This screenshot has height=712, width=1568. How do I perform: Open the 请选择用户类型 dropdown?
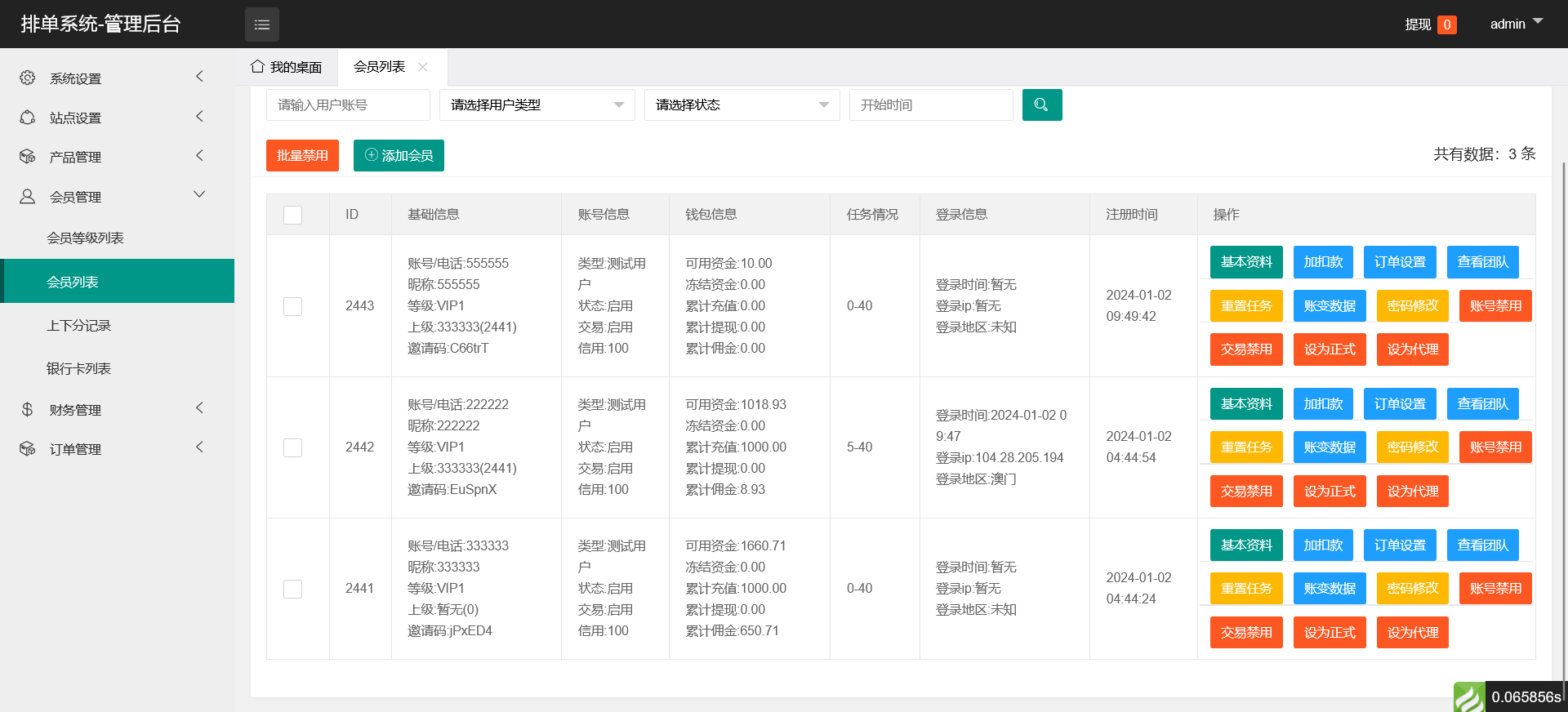[x=537, y=105]
